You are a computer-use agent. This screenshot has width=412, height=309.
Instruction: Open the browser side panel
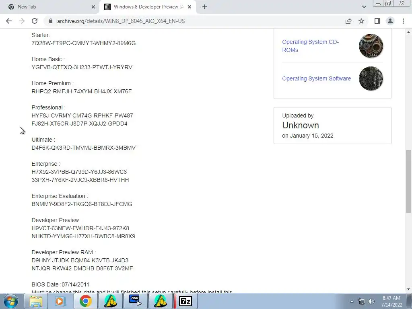click(x=377, y=21)
